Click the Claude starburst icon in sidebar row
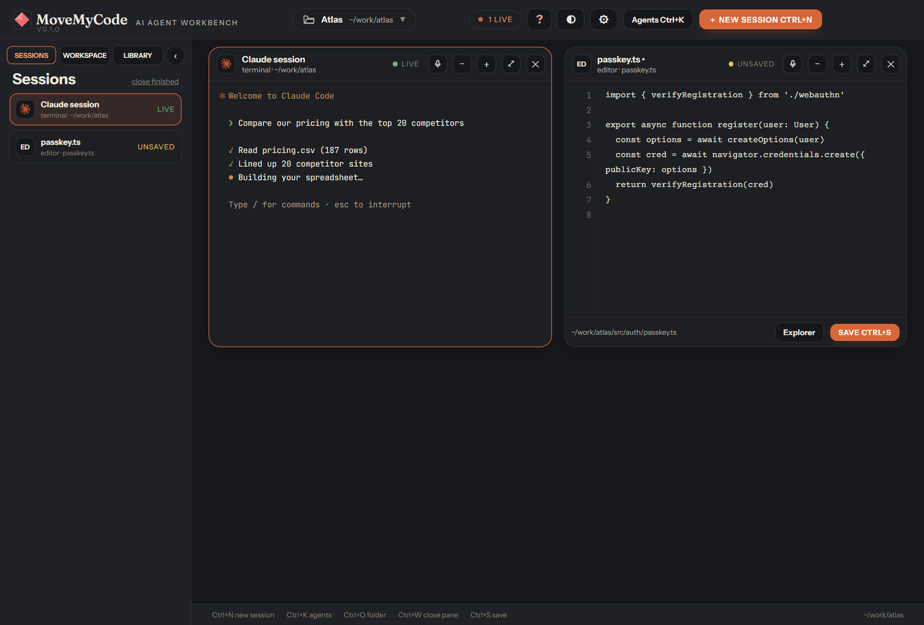Viewport: 924px width, 625px height. click(x=25, y=109)
